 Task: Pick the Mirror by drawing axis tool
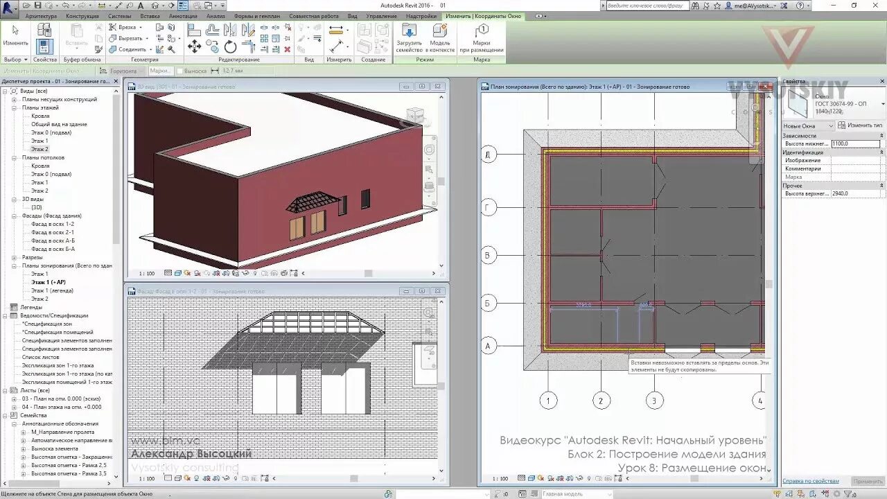tap(247, 30)
